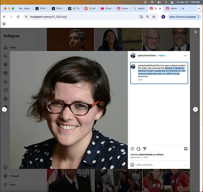Click the browser Forward arrow
This screenshot has height=192, width=203.
point(11,17)
